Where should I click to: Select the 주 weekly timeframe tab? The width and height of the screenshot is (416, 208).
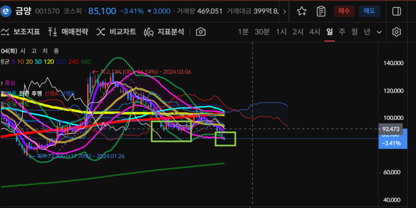click(342, 32)
